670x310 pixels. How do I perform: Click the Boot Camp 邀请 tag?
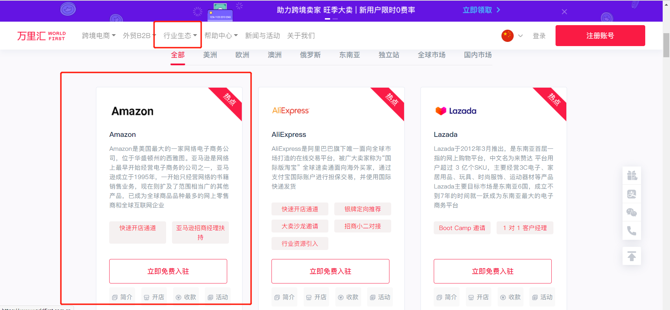pyautogui.click(x=462, y=228)
